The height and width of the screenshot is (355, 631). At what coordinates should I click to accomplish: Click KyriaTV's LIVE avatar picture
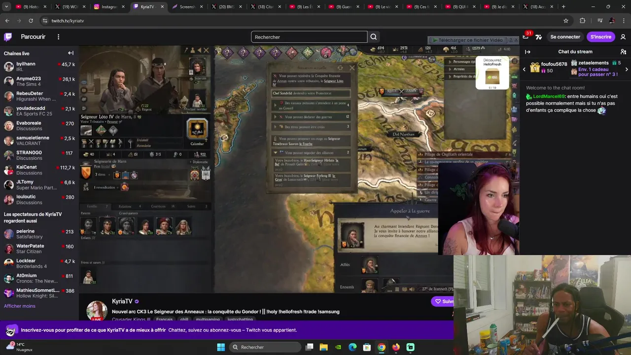tap(97, 311)
